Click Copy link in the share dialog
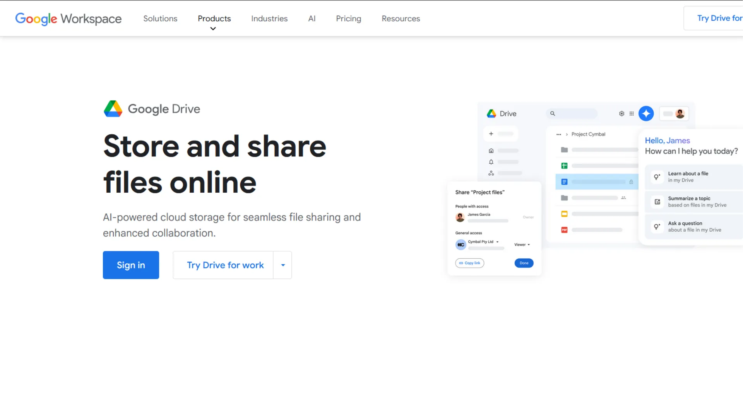The width and height of the screenshot is (743, 417). pos(469,263)
